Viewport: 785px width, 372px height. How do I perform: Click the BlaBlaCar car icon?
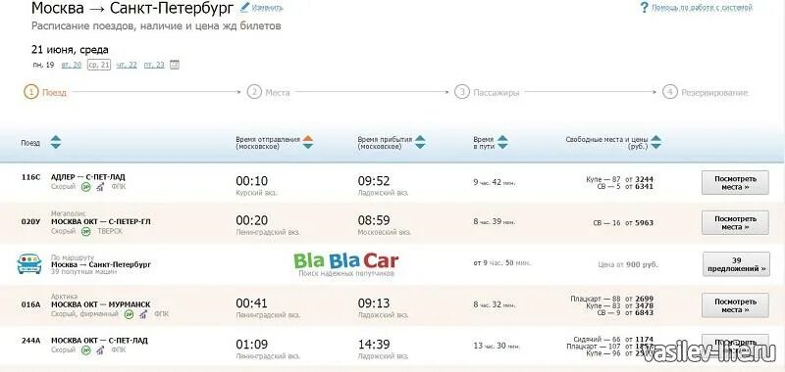29,263
